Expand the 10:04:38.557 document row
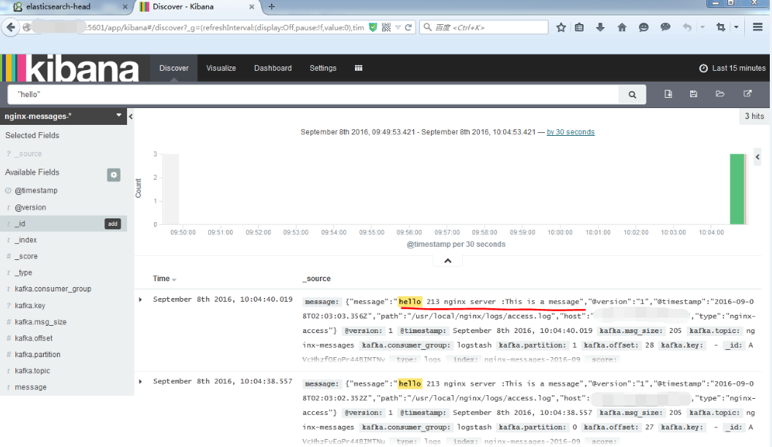This screenshot has width=772, height=447. [x=140, y=381]
